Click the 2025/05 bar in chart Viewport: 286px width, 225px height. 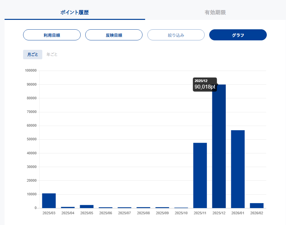point(87,206)
